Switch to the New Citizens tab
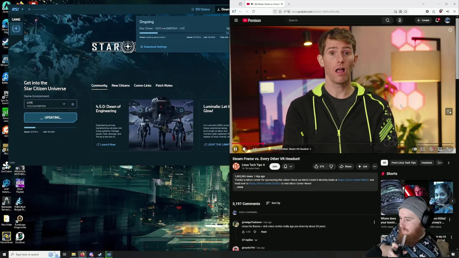 tap(120, 86)
